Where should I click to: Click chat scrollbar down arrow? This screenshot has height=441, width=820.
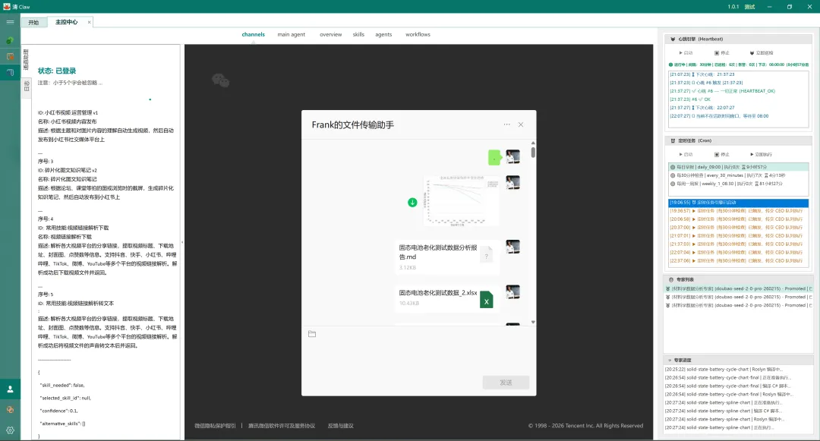tap(533, 322)
